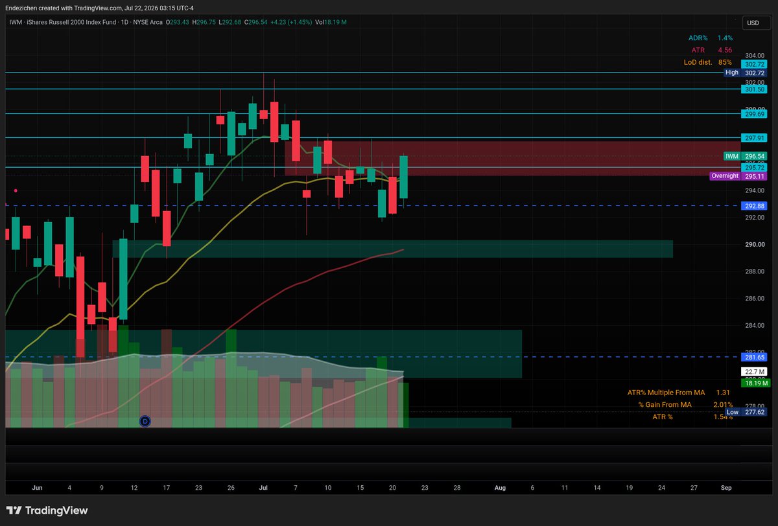The image size is (778, 526).
Task: Select the 295.72 line price label
Action: (x=755, y=168)
